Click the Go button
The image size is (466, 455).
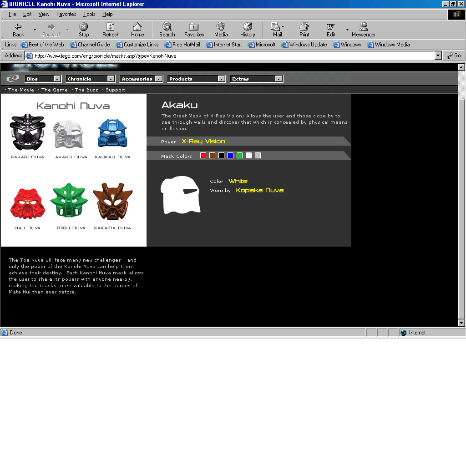(x=454, y=56)
